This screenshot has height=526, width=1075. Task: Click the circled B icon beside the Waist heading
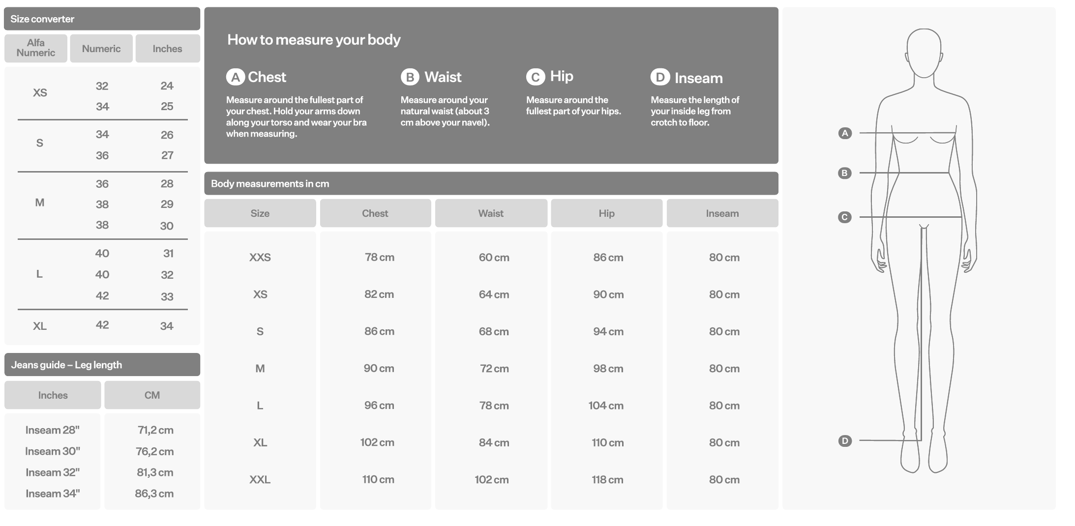(410, 77)
